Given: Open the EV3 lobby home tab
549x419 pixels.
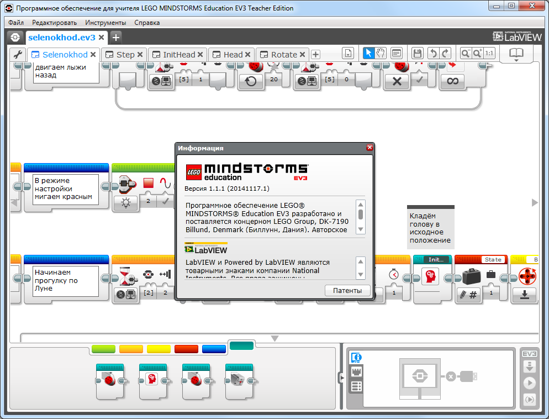Looking at the screenshot, I should click(15, 37).
